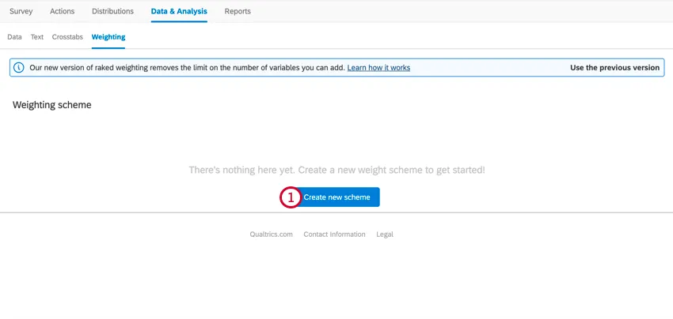This screenshot has height=319, width=673.
Task: Switch to the Actions tab
Action: (x=62, y=11)
